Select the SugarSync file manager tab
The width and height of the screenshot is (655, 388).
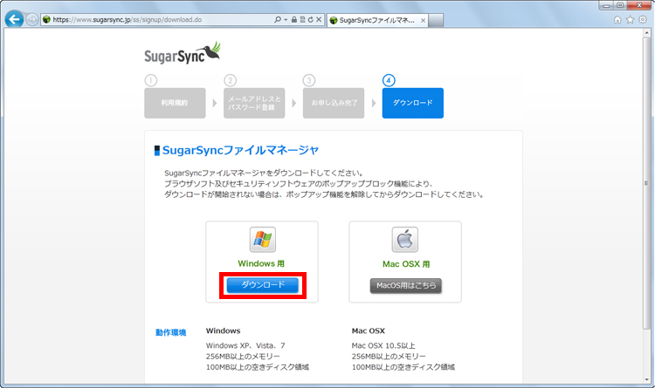[x=377, y=20]
